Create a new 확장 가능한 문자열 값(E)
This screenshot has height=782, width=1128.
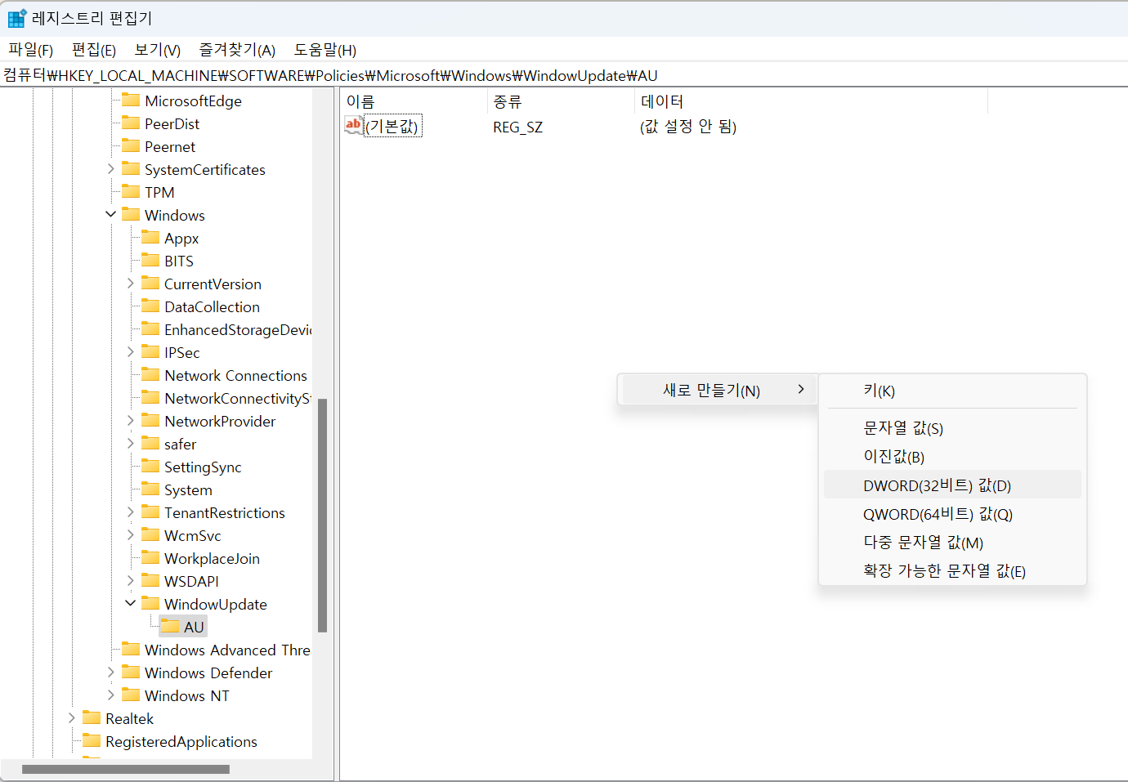952,571
